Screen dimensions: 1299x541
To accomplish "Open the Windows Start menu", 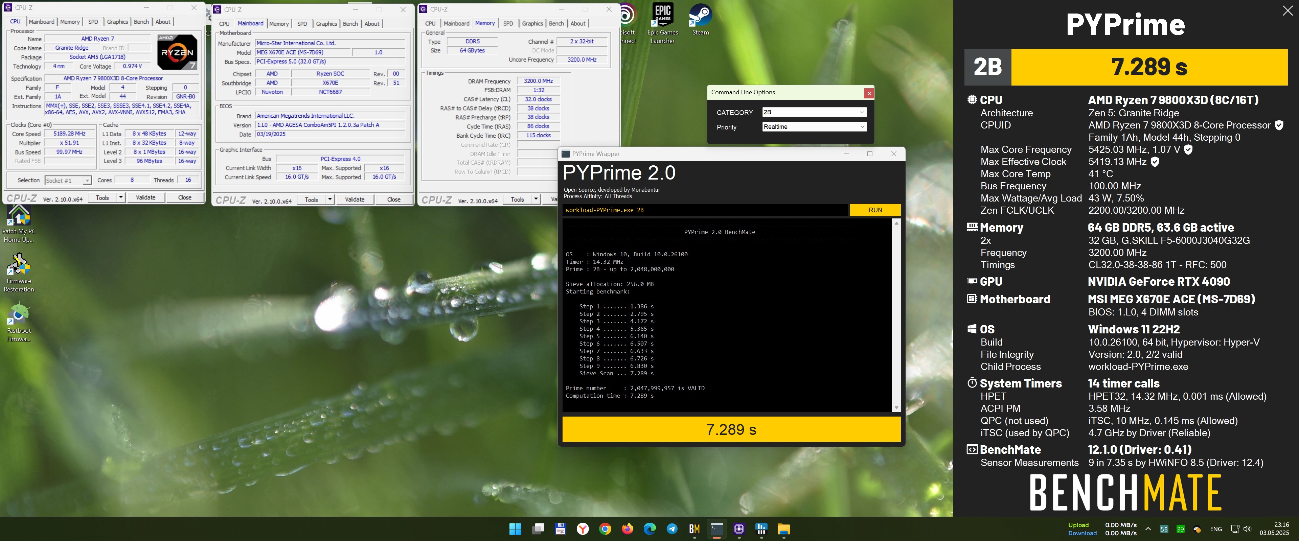I will tap(515, 529).
